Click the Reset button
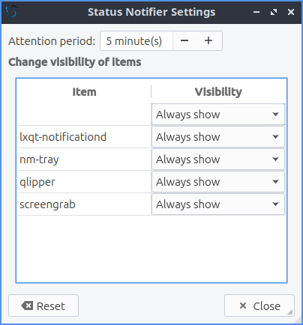This screenshot has width=303, height=325. point(43,306)
